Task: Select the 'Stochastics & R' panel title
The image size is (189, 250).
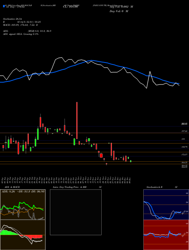Action: tap(154, 187)
